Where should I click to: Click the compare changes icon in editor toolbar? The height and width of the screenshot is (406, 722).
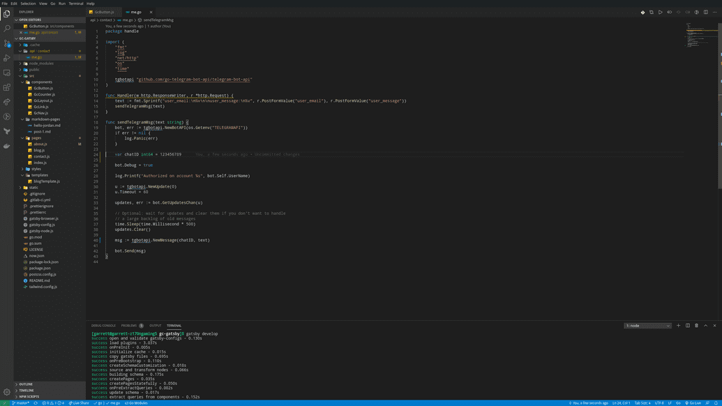[x=652, y=13]
